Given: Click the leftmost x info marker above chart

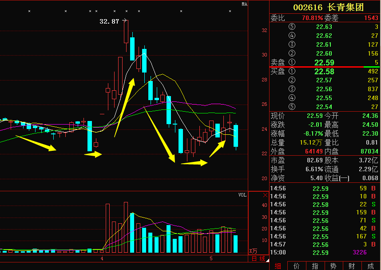Looking at the screenshot, I should click(29, 11).
